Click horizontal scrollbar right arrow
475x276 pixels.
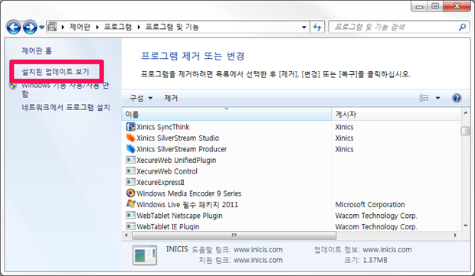pyautogui.click(x=455, y=235)
